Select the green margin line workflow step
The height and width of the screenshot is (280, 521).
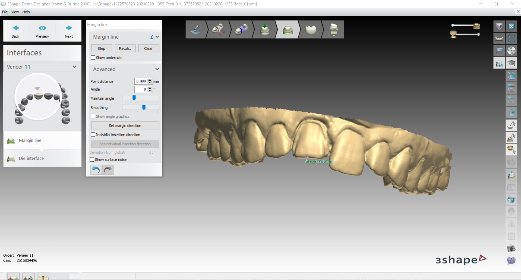pyautogui.click(x=288, y=29)
